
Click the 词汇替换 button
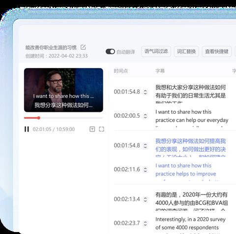coord(186,52)
